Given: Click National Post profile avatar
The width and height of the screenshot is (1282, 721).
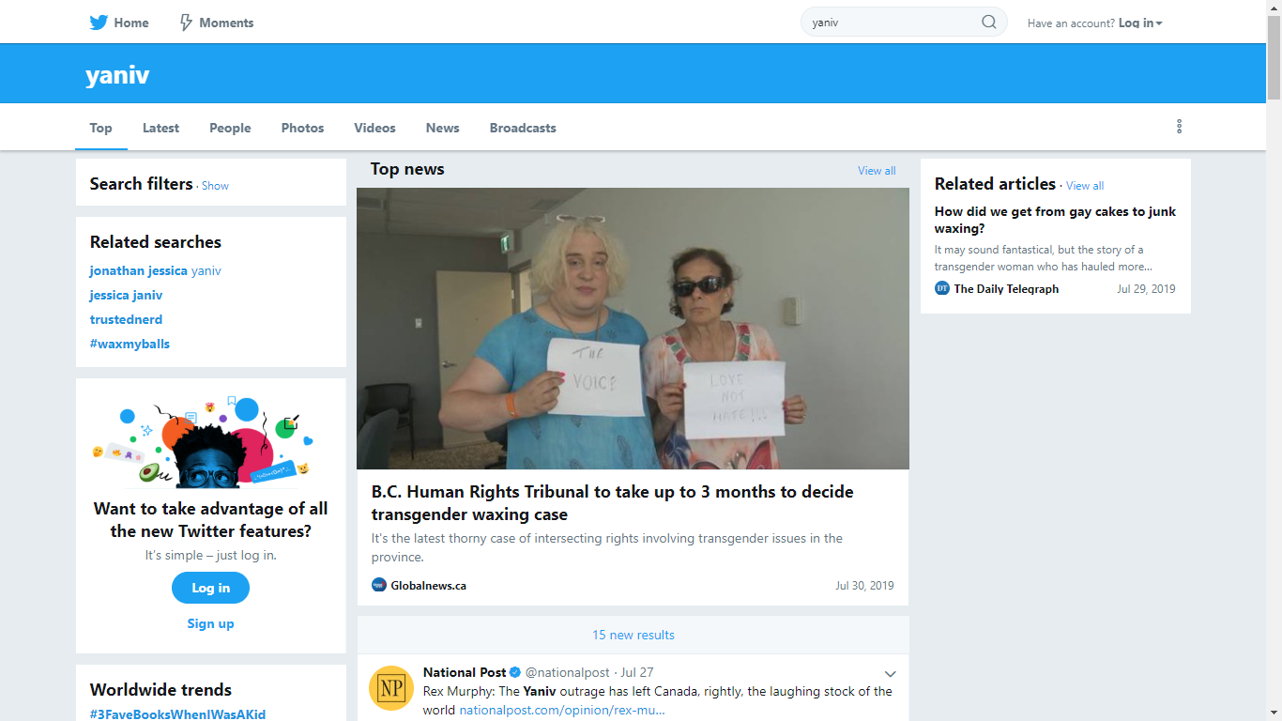Looking at the screenshot, I should pyautogui.click(x=391, y=688).
